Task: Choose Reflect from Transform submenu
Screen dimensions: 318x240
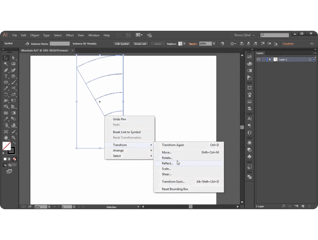Action: click(189, 163)
